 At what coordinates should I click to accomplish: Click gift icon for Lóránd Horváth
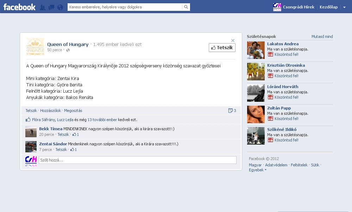(270, 97)
